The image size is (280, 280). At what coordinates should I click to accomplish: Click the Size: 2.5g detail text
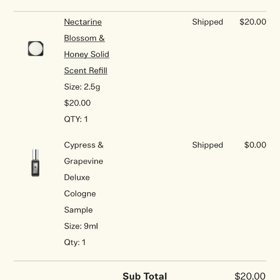(x=82, y=87)
